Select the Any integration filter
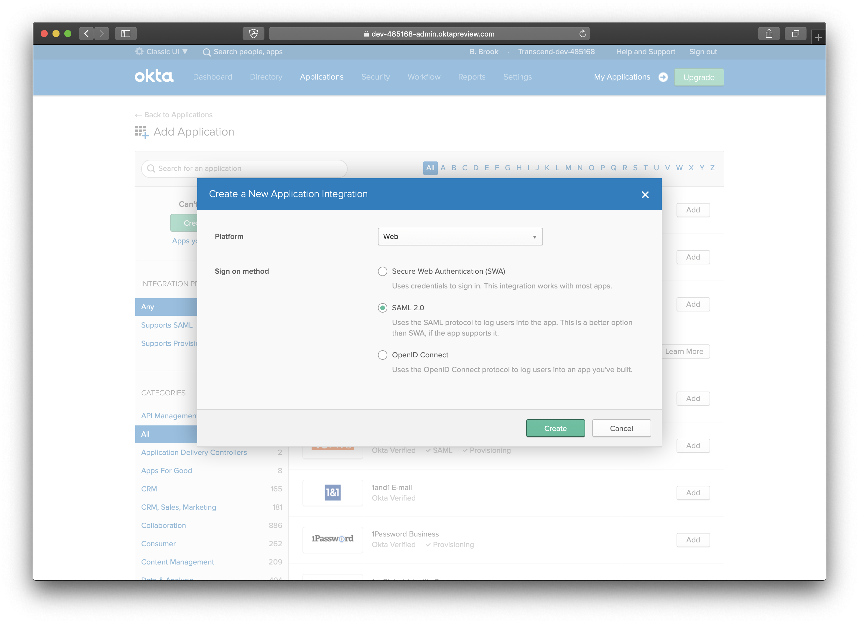859x624 pixels. point(166,307)
